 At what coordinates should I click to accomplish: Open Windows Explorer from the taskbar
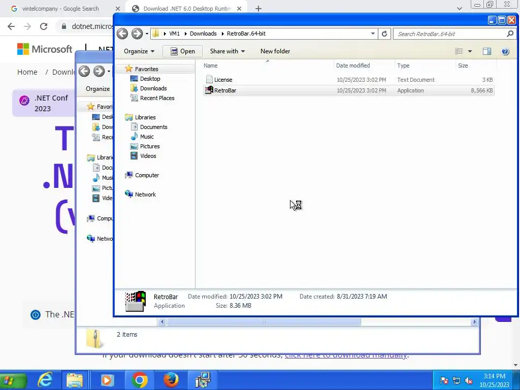coord(75,380)
